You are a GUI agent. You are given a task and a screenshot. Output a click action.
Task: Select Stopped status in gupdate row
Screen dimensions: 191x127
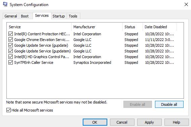[x=131, y=45]
